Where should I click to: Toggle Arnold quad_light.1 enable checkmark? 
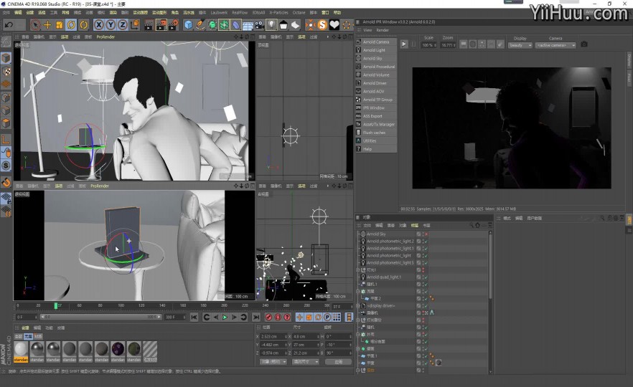click(426, 277)
